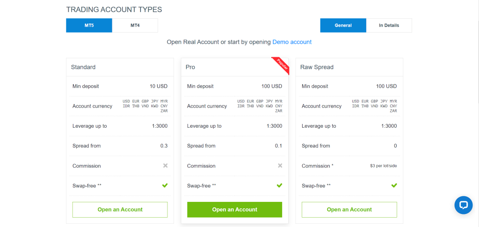Click the $3 per lot/side commission text

click(x=384, y=166)
